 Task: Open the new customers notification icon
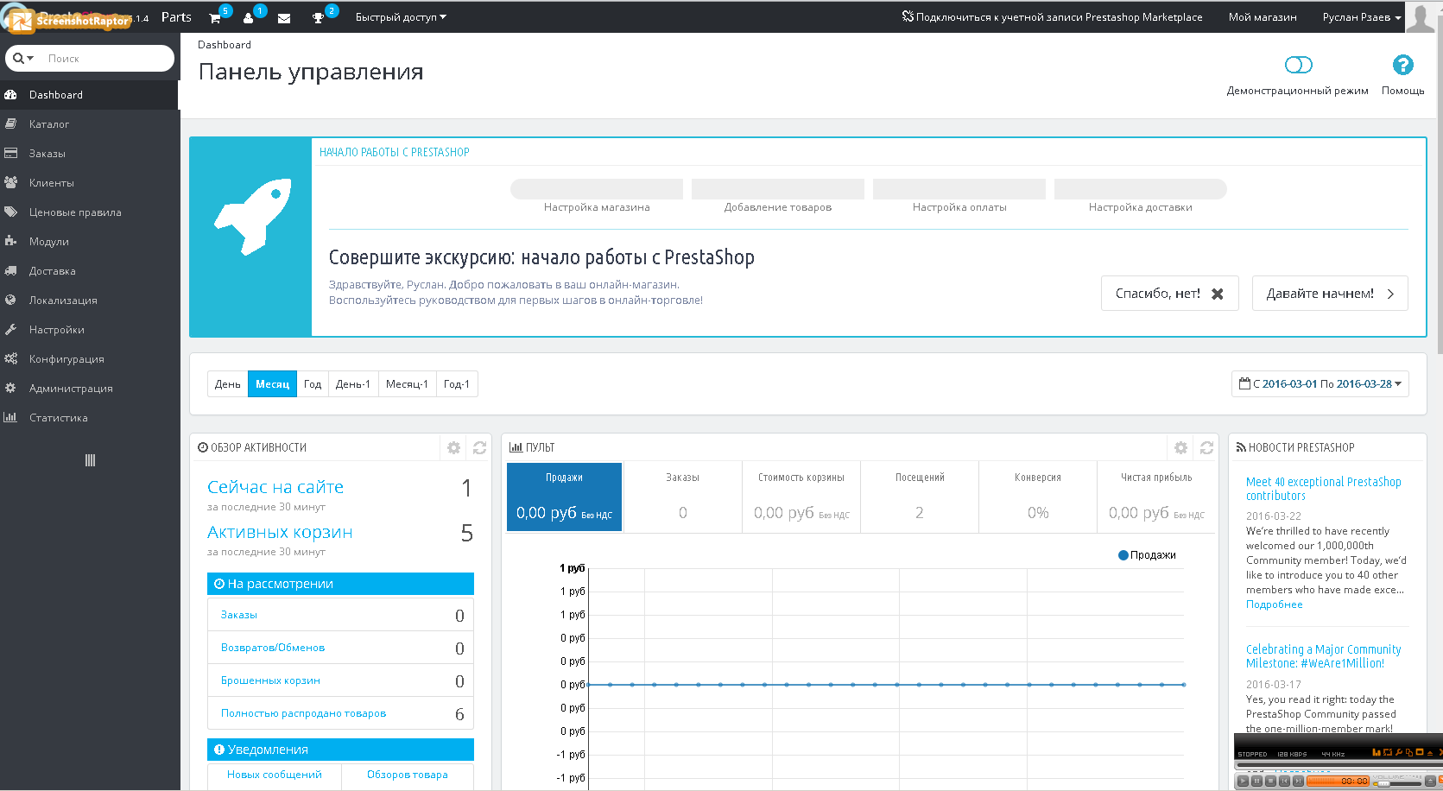[x=249, y=17]
